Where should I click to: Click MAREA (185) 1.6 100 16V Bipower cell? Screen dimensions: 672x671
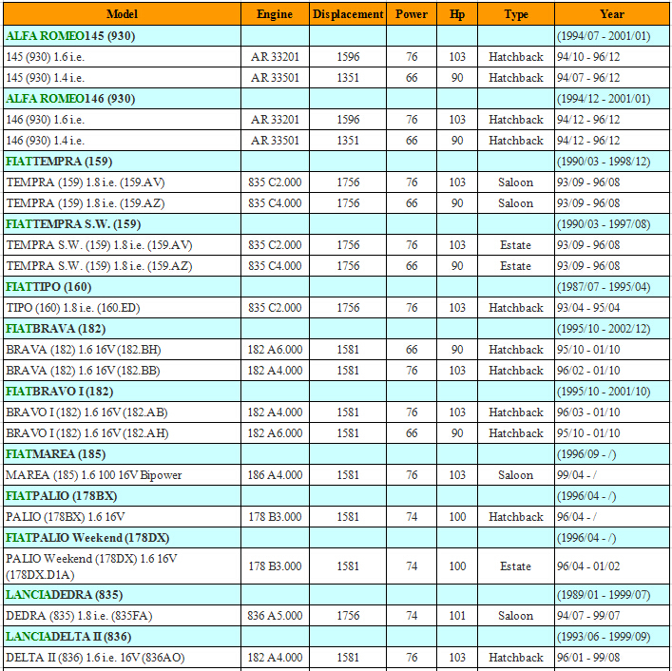tap(122, 475)
